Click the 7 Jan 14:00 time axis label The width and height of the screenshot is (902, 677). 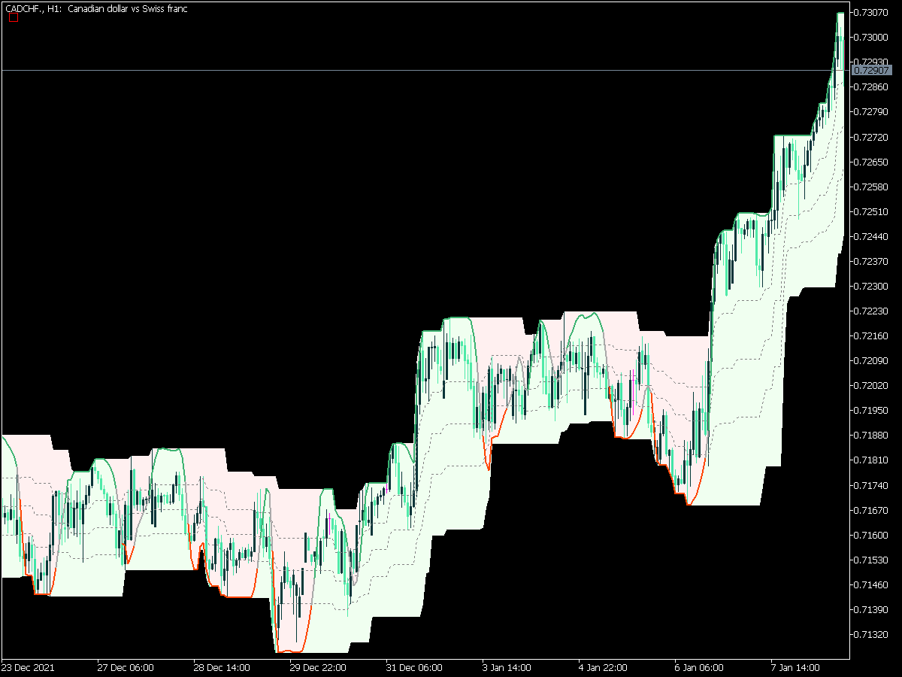pyautogui.click(x=796, y=667)
